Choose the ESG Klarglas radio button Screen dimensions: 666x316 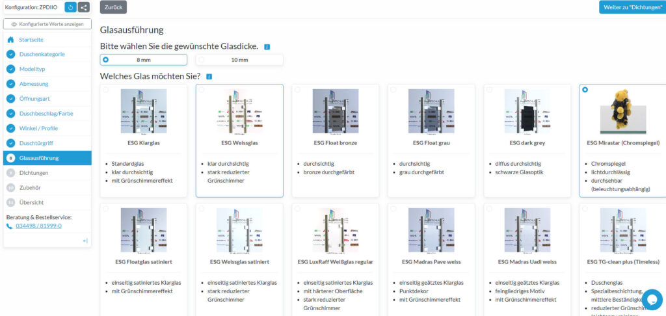coord(105,90)
